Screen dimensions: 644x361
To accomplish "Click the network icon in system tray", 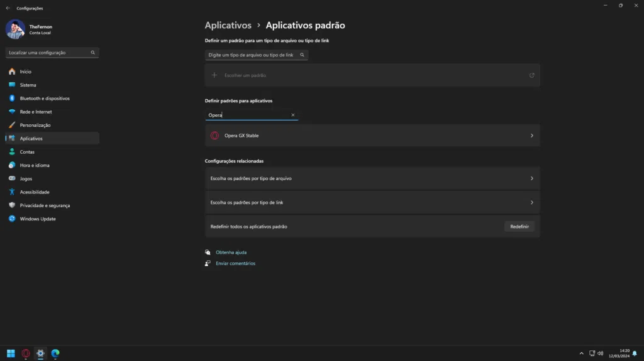I will pyautogui.click(x=592, y=353).
